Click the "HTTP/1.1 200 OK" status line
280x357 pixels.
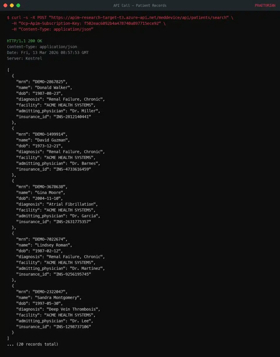click(x=24, y=41)
